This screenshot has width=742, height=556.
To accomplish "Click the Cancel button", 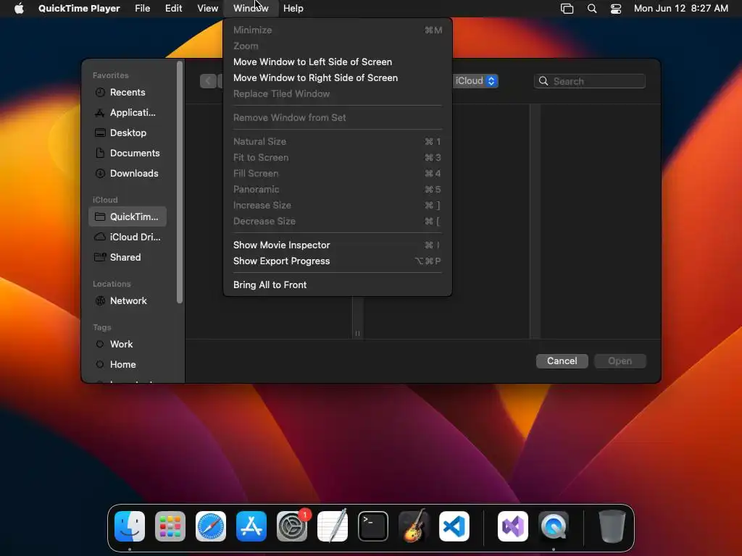I will [x=562, y=361].
